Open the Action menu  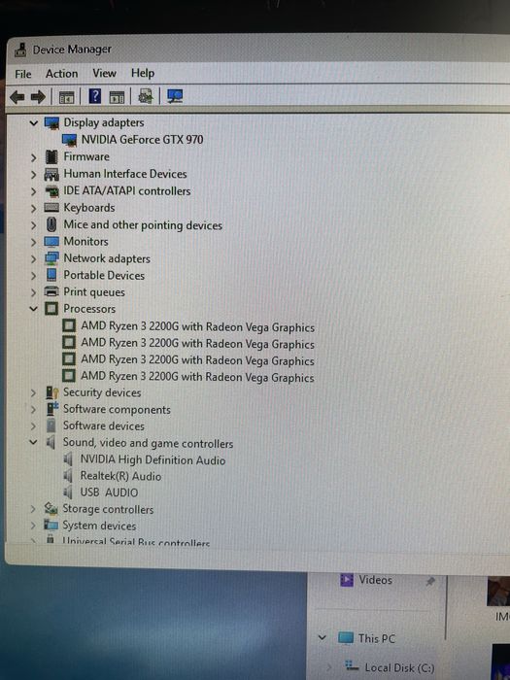(61, 74)
